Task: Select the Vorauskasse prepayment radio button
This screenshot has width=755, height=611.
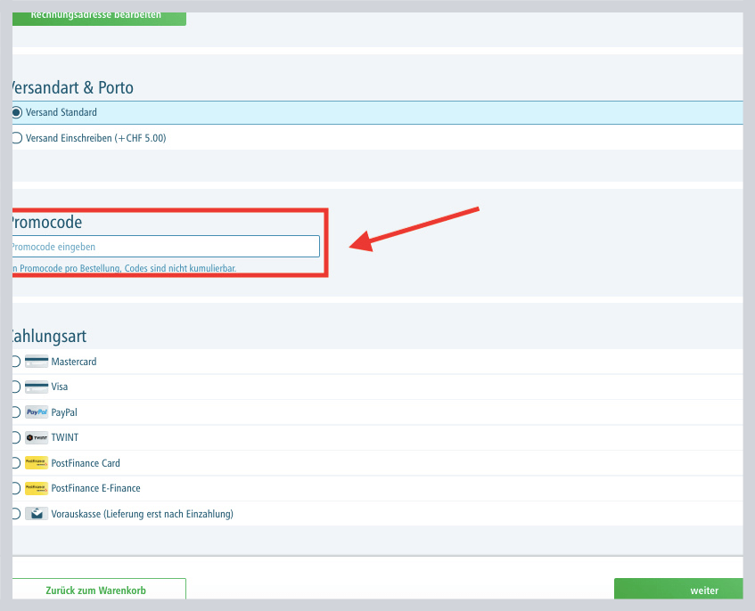Action: (x=15, y=514)
